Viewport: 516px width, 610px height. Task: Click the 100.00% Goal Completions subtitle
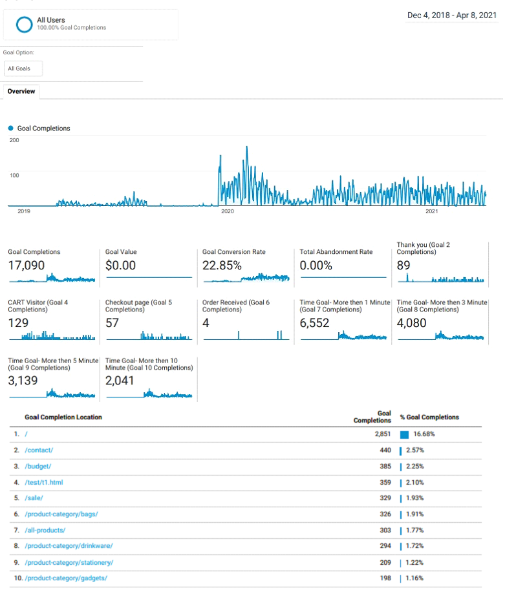pyautogui.click(x=72, y=28)
